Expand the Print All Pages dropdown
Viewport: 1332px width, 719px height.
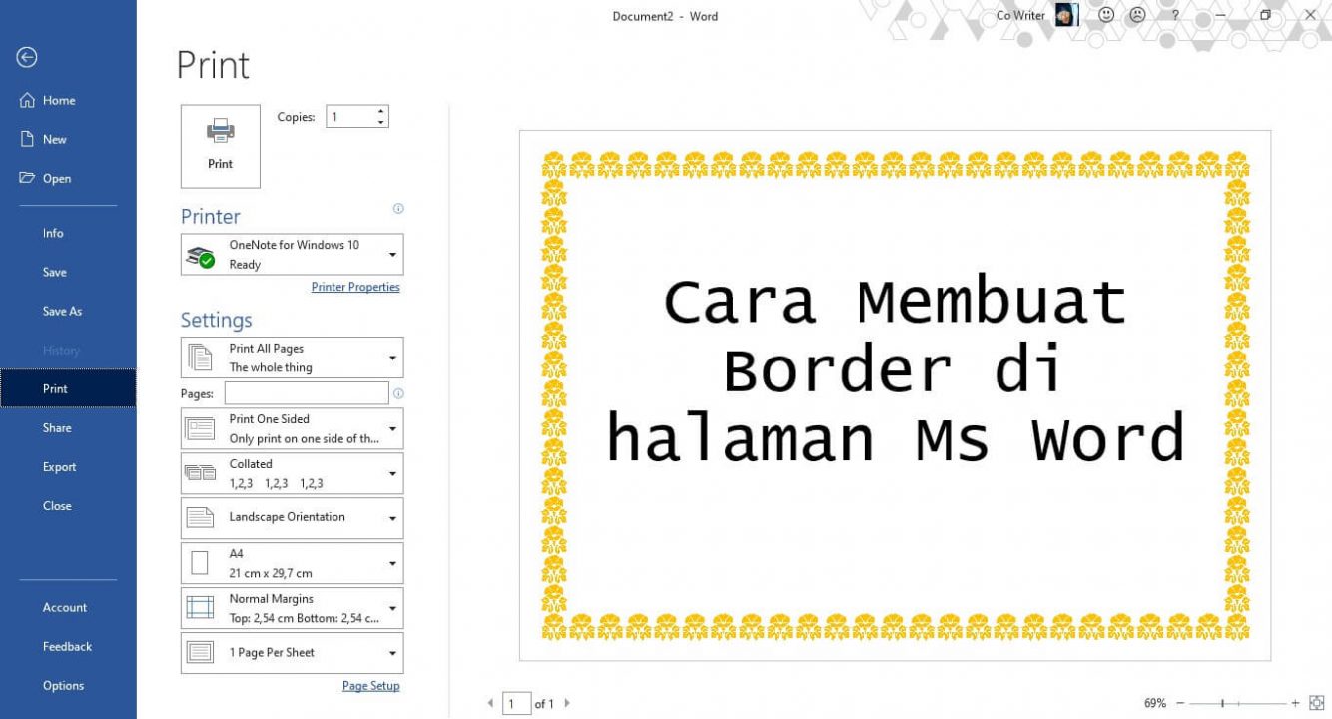[393, 357]
